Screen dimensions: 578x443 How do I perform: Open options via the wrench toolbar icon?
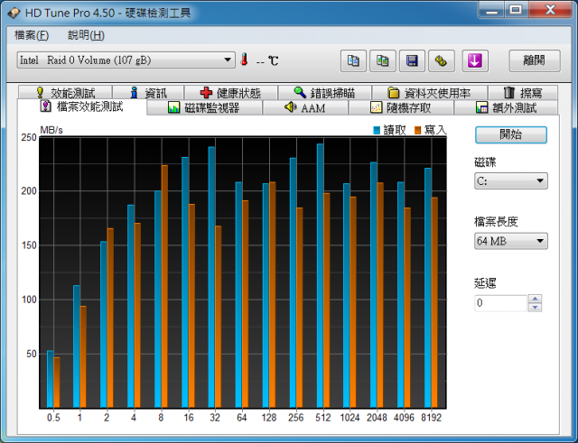coord(442,60)
